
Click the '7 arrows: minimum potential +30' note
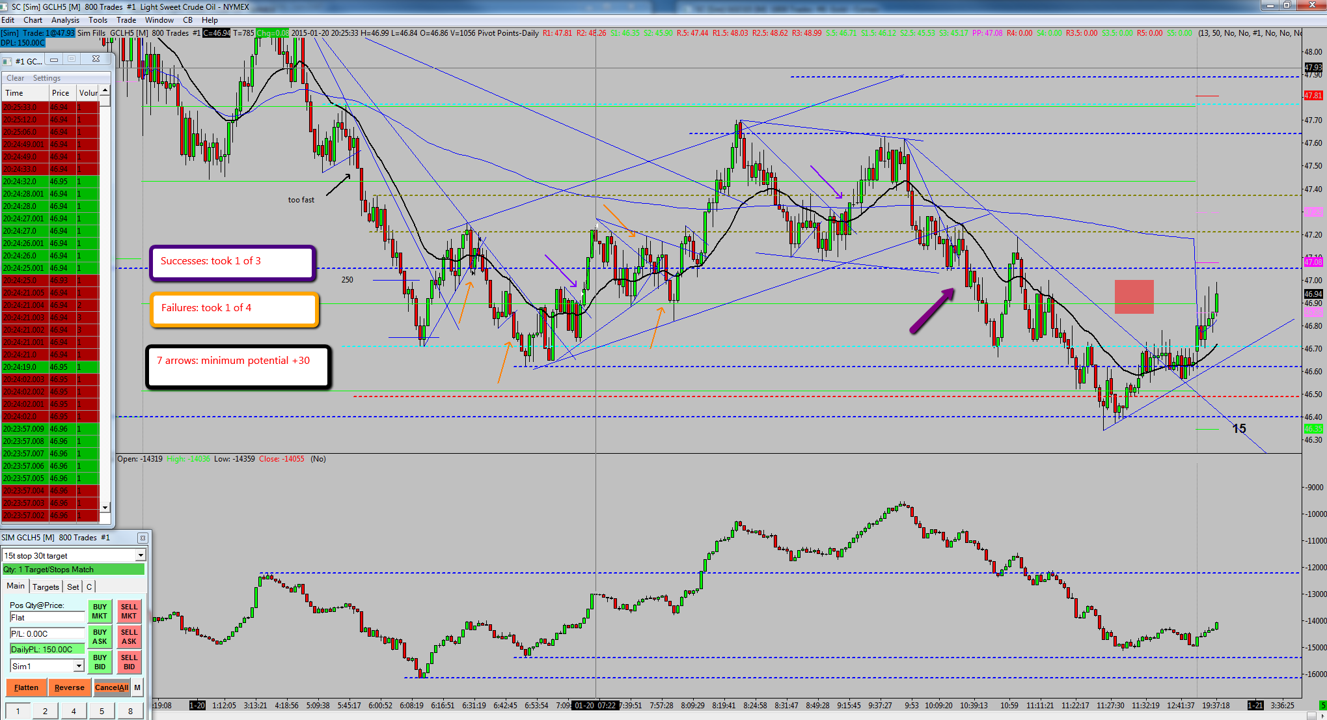click(238, 366)
